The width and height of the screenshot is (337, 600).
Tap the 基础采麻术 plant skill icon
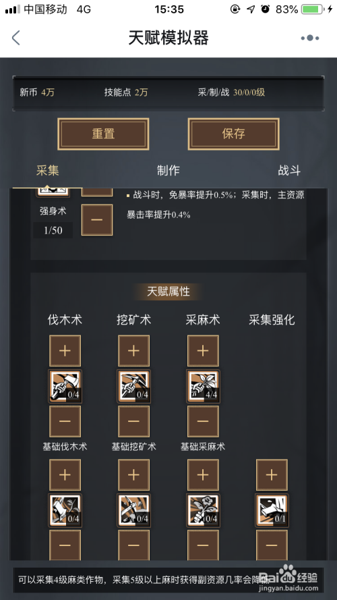pos(202,386)
